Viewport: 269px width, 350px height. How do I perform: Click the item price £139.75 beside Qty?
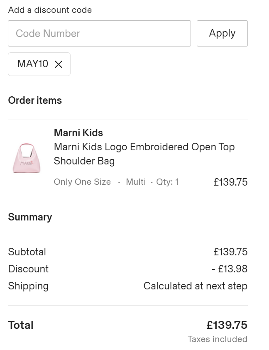coord(230,182)
